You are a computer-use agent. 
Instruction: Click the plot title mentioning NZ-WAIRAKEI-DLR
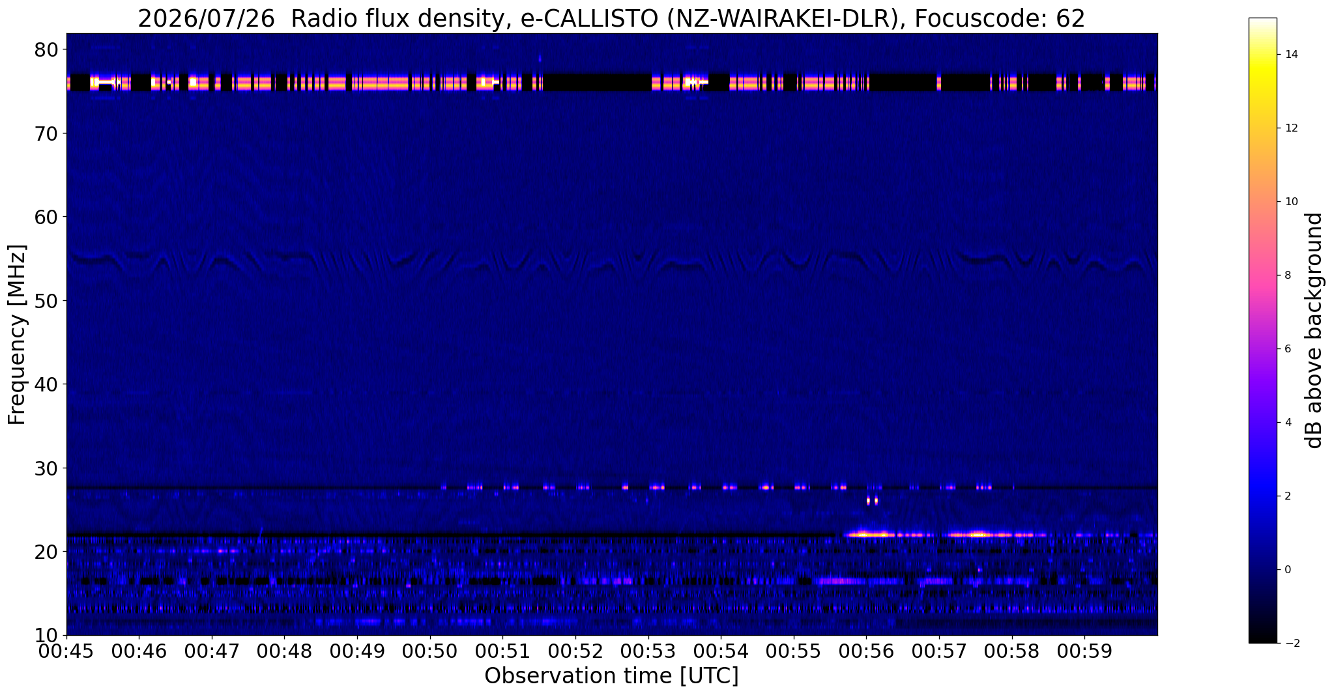click(x=611, y=18)
